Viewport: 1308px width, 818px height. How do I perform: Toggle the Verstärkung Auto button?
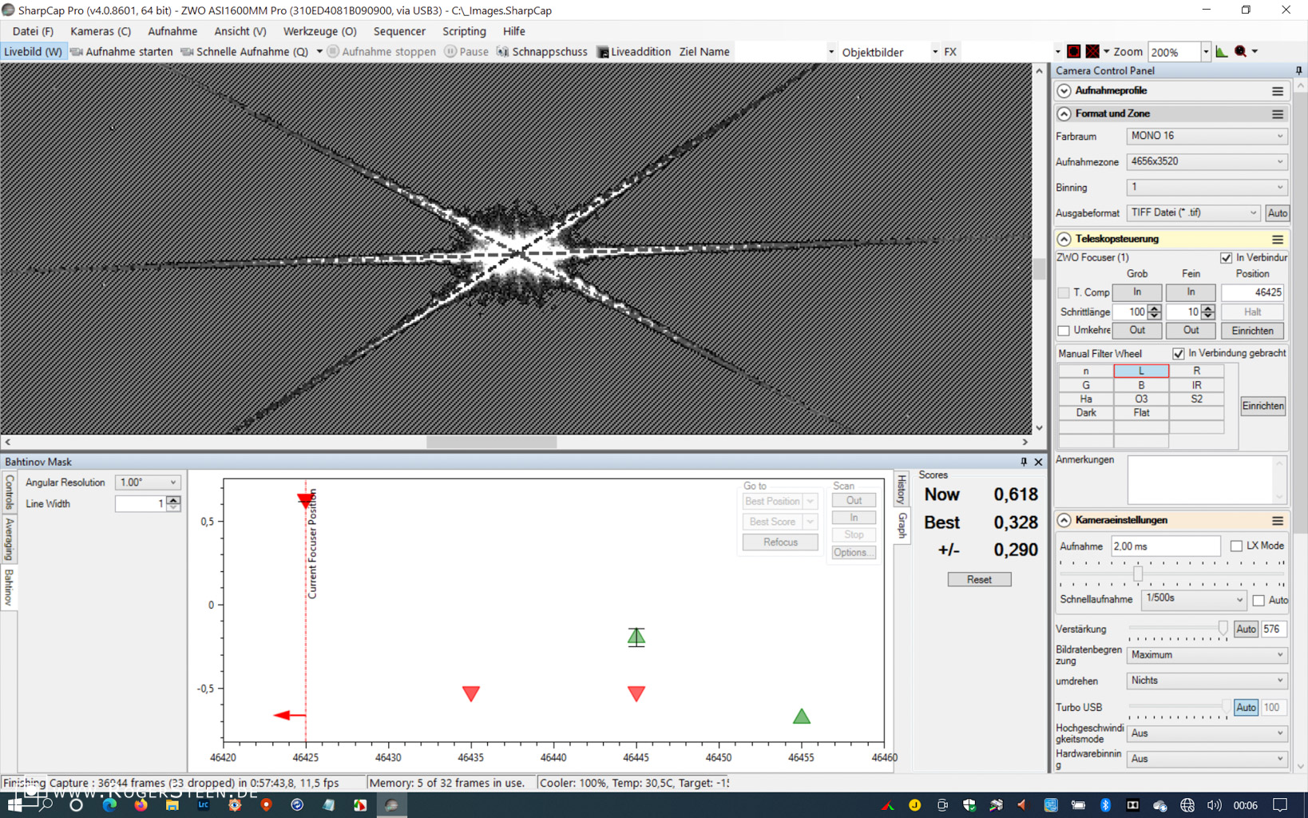click(x=1246, y=629)
